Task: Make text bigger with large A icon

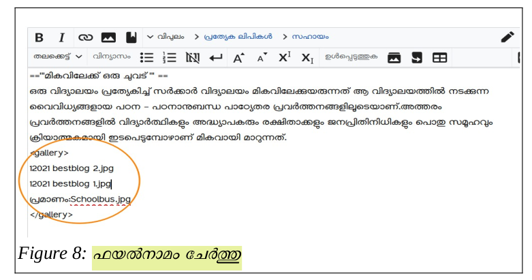Action: [239, 57]
